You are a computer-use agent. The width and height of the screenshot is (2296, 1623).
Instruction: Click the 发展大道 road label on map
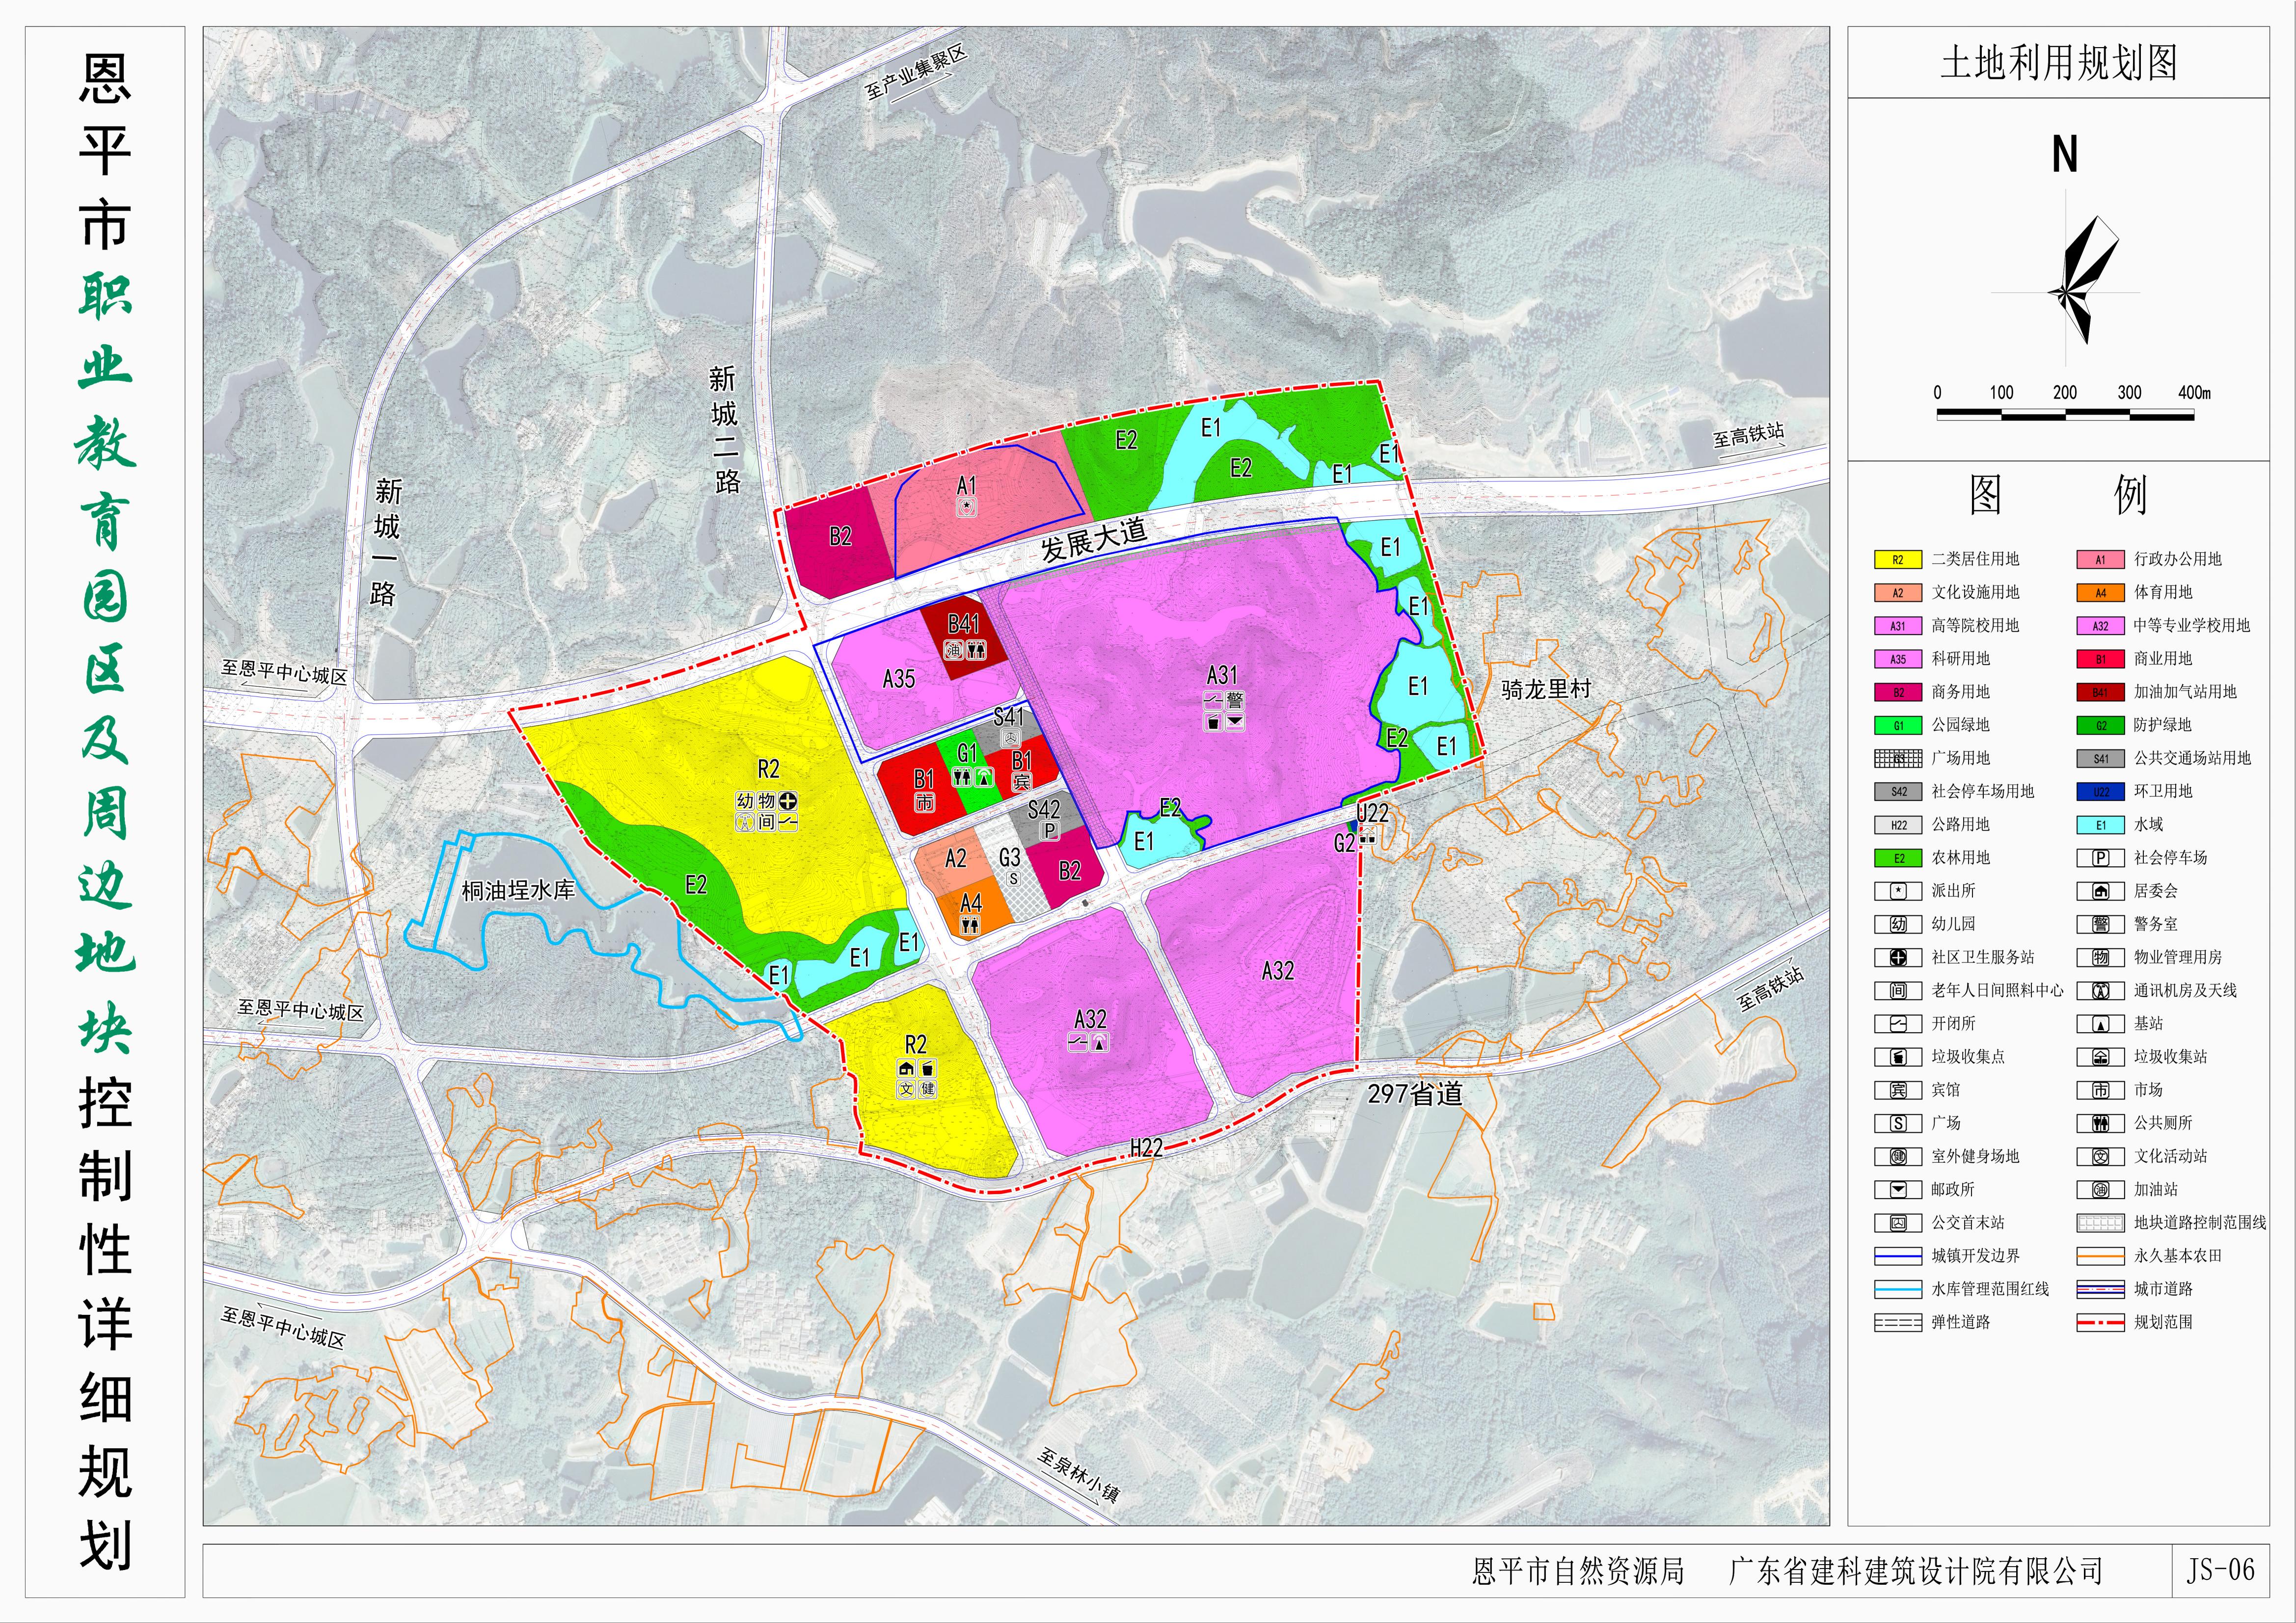tap(1094, 540)
